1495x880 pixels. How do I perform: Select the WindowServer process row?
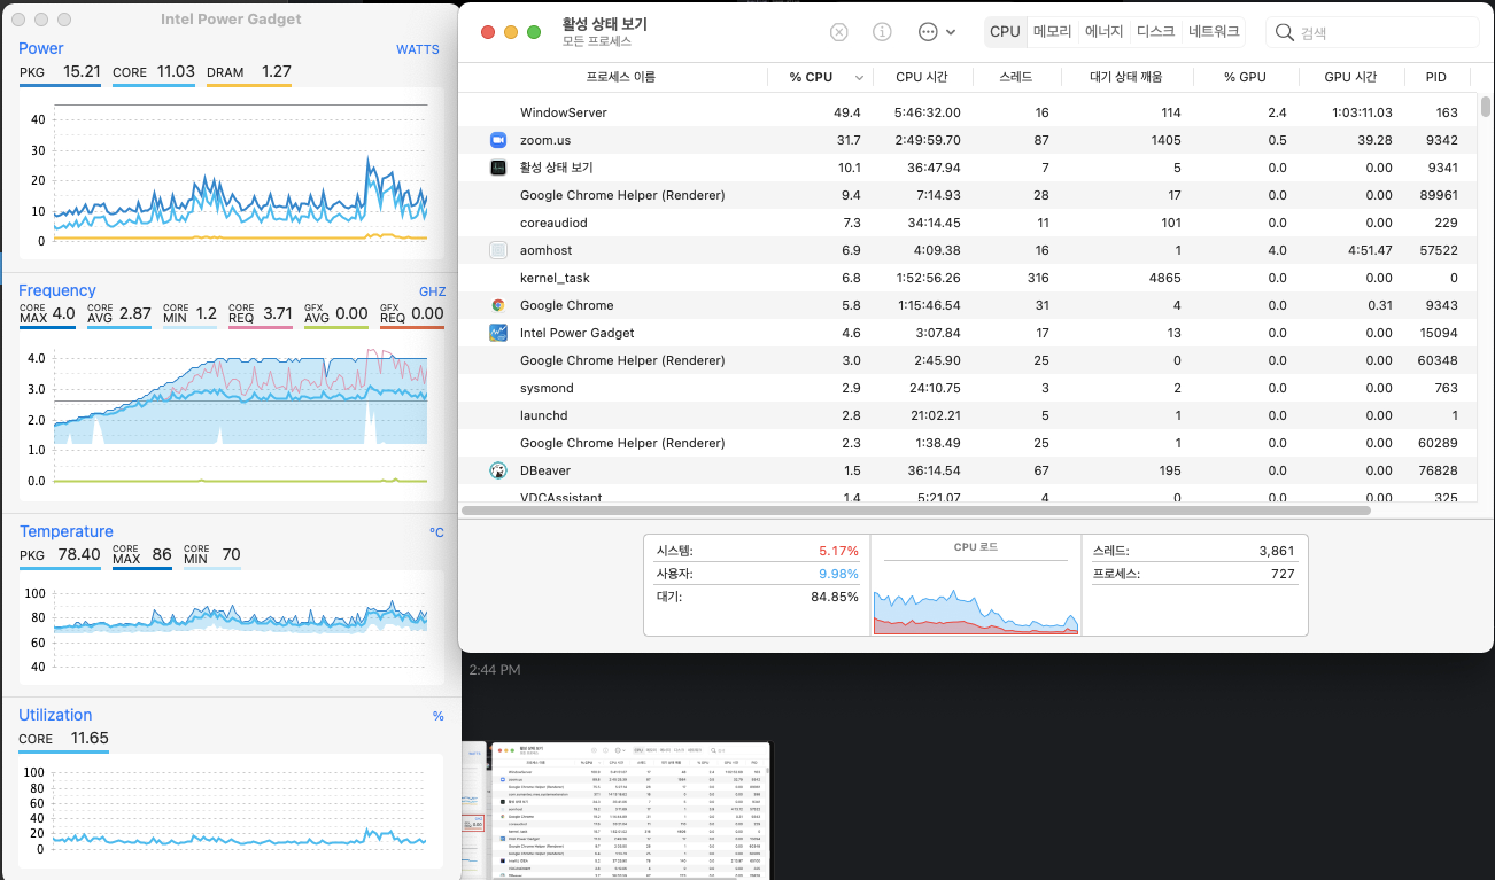pos(967,112)
